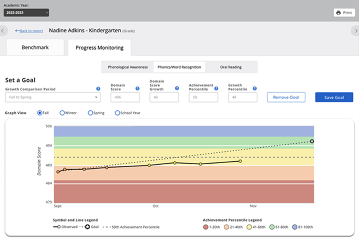Open the help icon for Domain Score Growth
Image resolution: width=359 pixels, height=238 pixels.
(177, 88)
